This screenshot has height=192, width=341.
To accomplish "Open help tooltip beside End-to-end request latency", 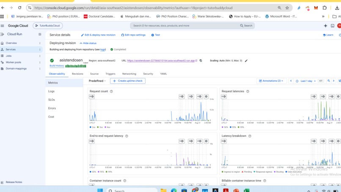I will click(126, 136).
